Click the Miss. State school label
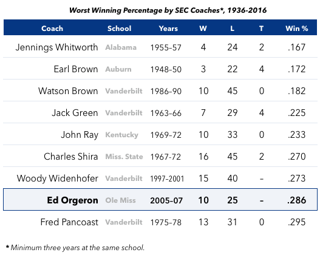The width and height of the screenshot is (320, 255). point(124,157)
